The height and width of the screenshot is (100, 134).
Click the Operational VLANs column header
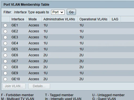(x=93, y=19)
